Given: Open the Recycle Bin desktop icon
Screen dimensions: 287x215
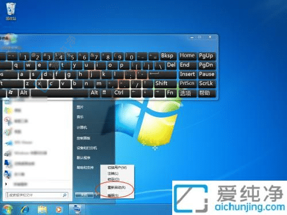Looking at the screenshot, I should click(x=11, y=11).
